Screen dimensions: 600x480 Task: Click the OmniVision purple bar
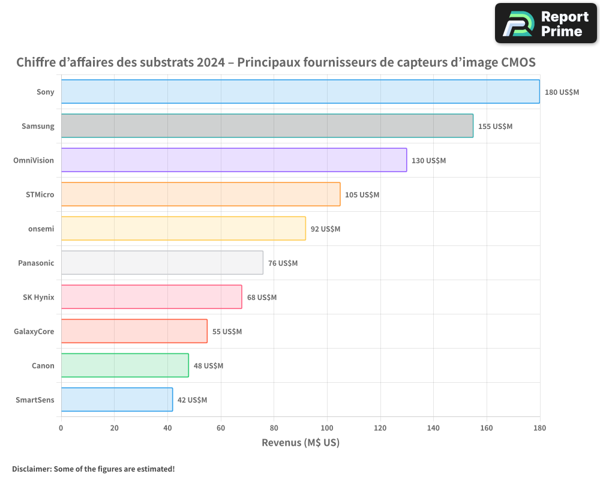[234, 160]
